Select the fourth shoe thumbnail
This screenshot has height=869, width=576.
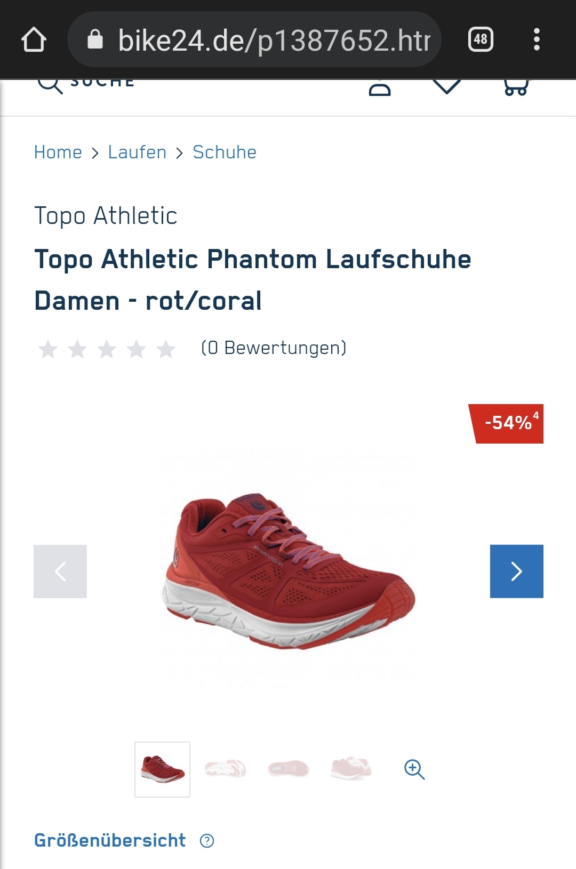tap(351, 769)
